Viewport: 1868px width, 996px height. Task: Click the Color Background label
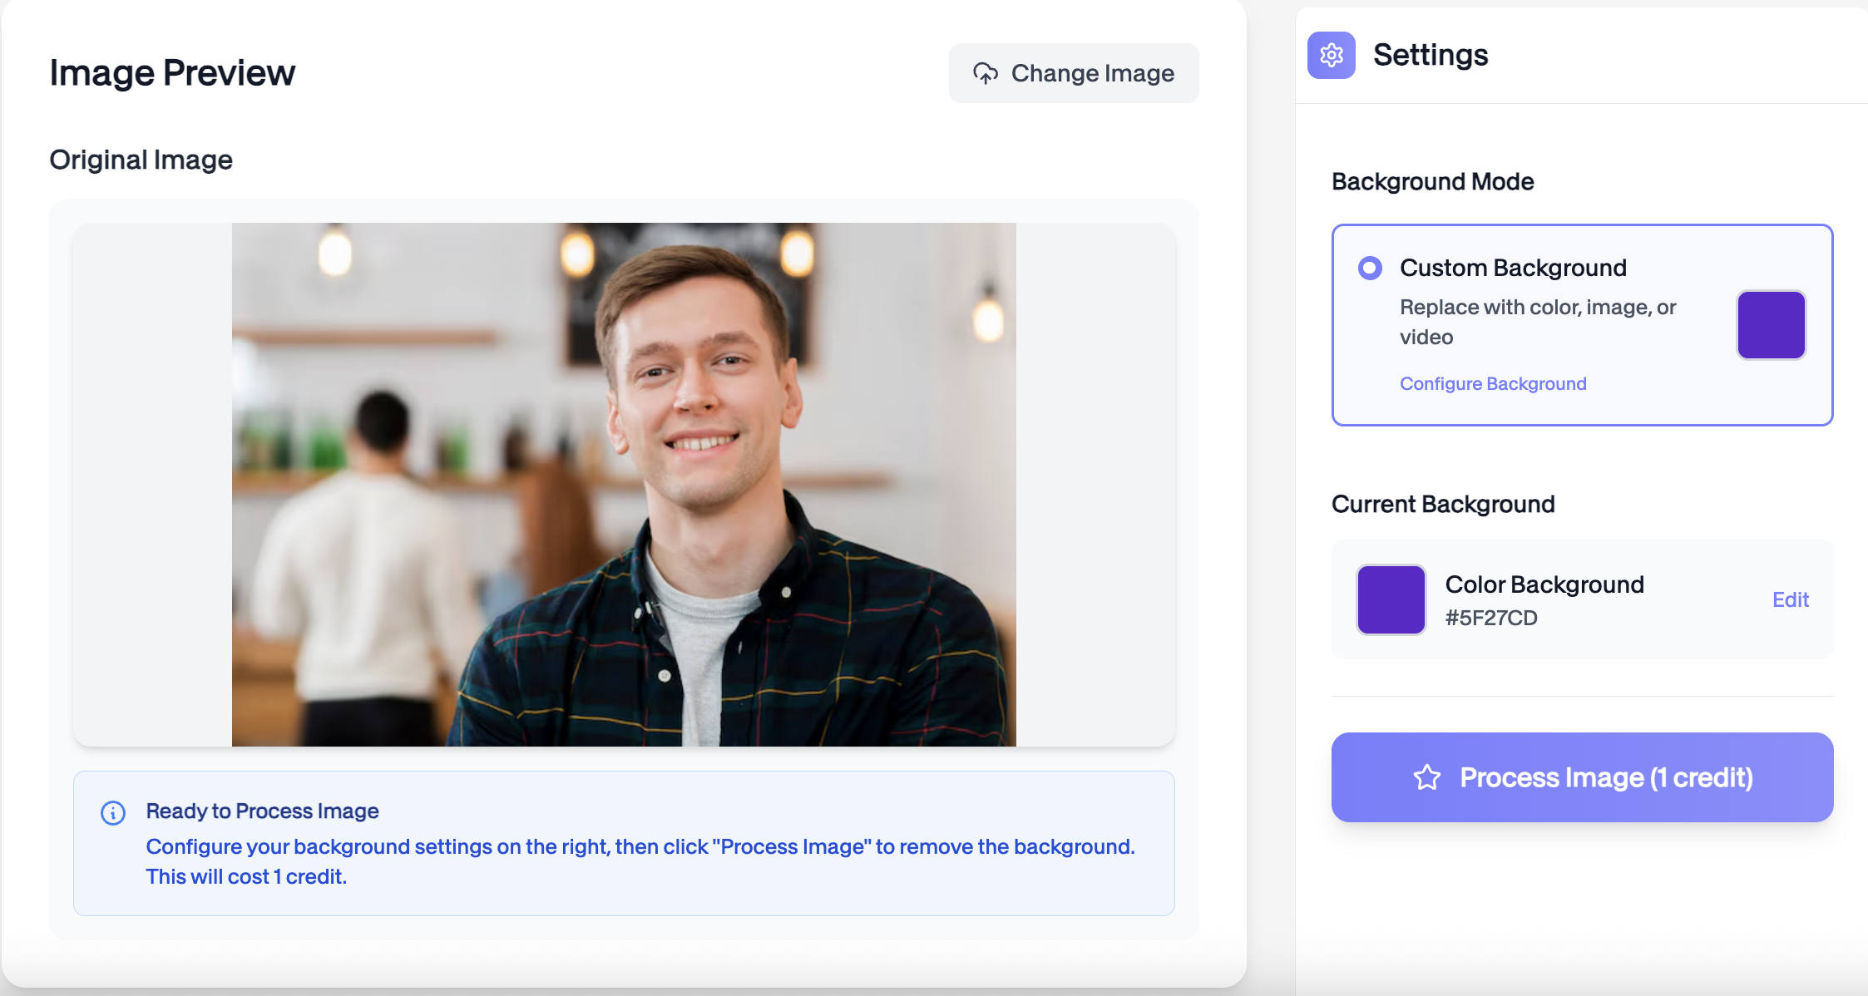coord(1544,584)
